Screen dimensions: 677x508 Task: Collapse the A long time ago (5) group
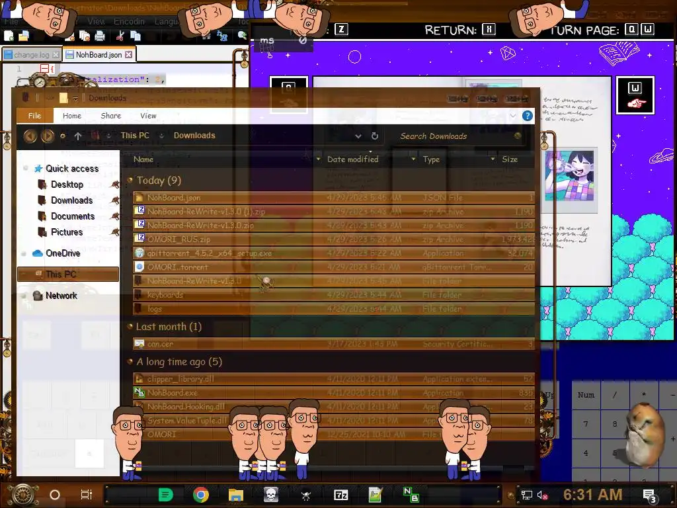pyautogui.click(x=130, y=362)
